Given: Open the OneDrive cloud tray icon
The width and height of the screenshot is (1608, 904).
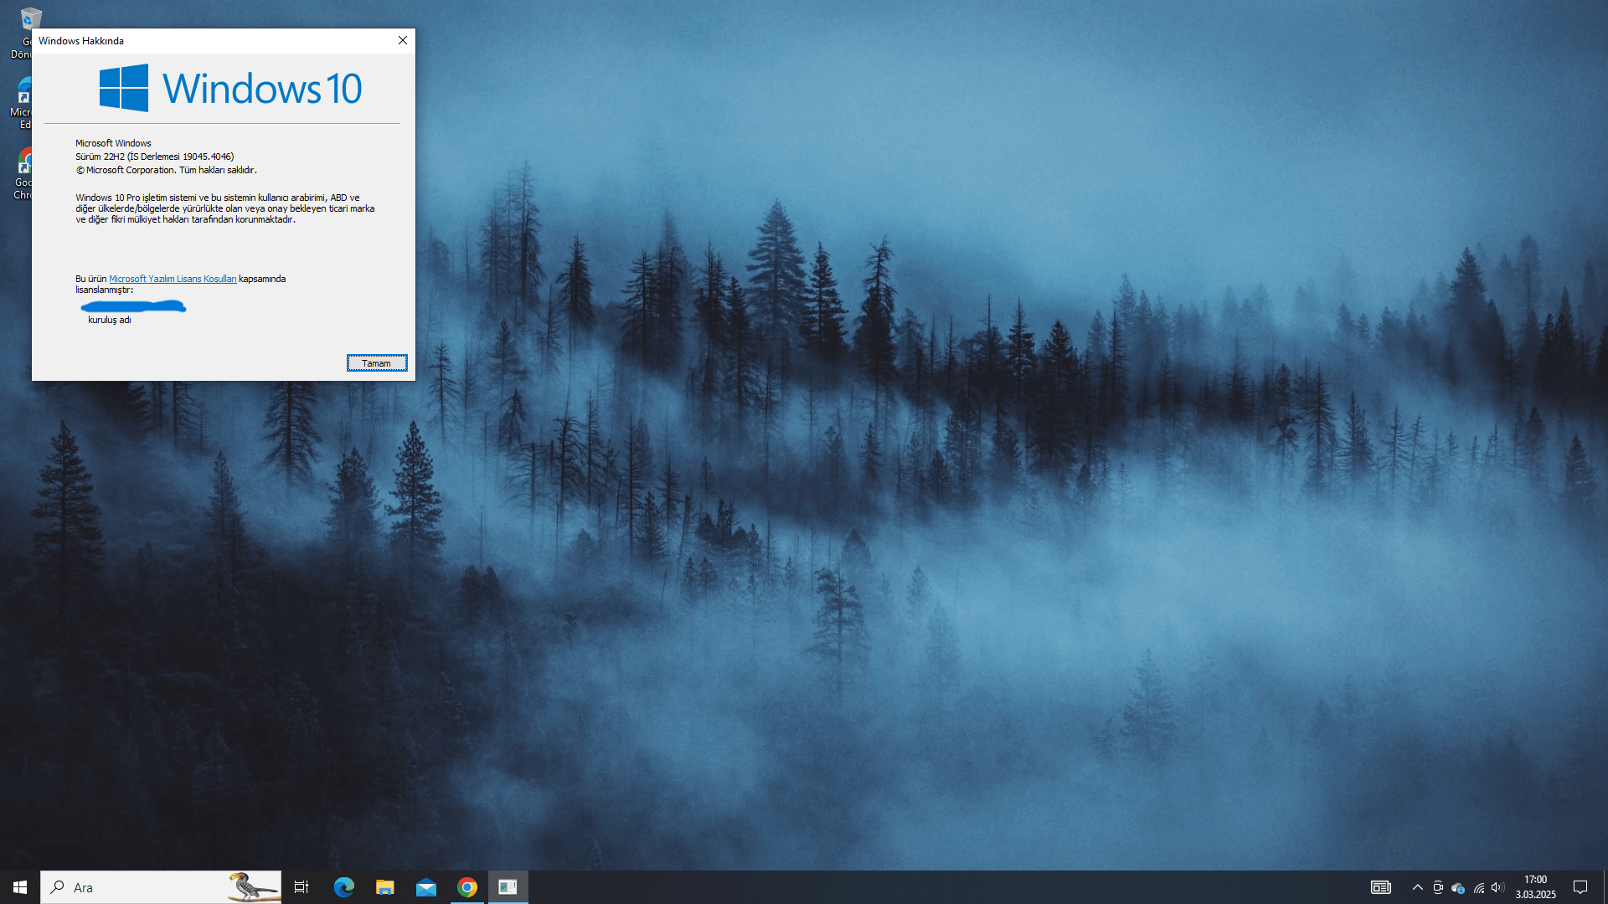Looking at the screenshot, I should pyautogui.click(x=1458, y=887).
